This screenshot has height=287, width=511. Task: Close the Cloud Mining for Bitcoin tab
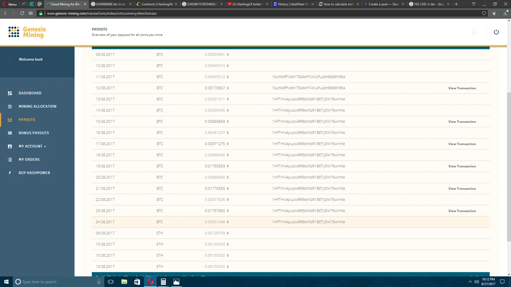(x=85, y=4)
